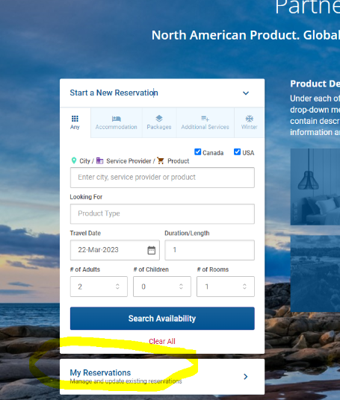This screenshot has height=400, width=340.
Task: Open the My Reservations heading
Action: tap(100, 372)
